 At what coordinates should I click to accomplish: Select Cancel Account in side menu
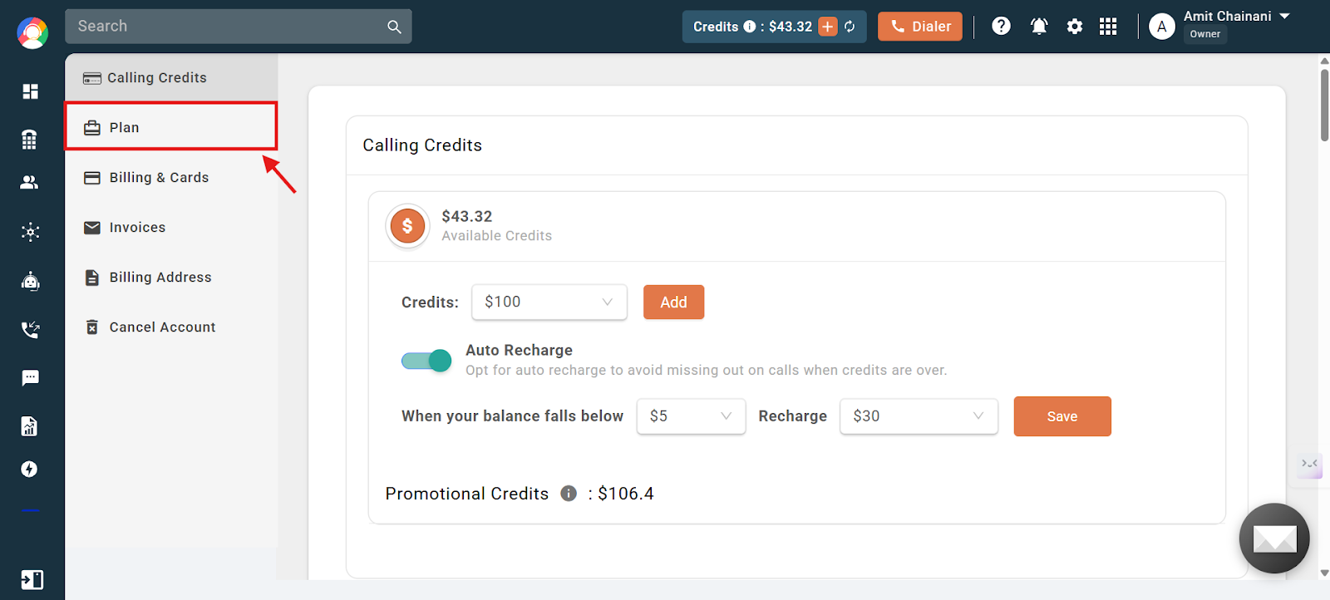click(171, 327)
